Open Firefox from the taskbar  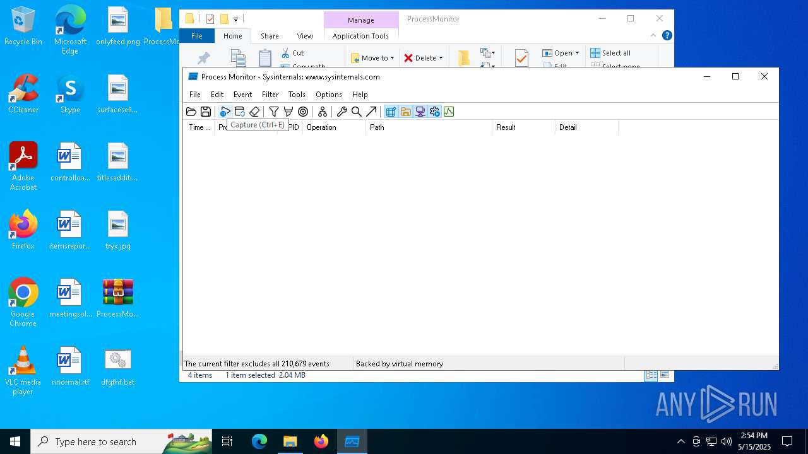321,441
